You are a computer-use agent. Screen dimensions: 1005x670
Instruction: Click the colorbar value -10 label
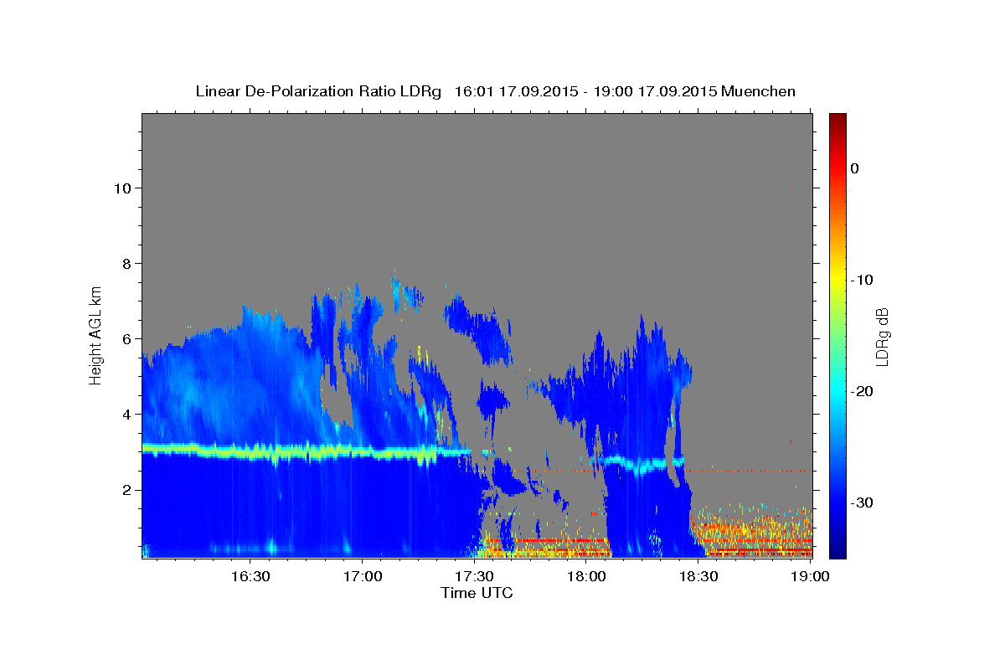click(862, 280)
